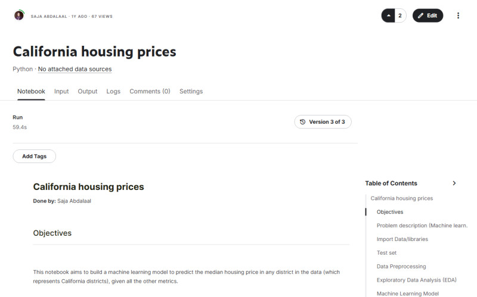Screen dimensions: 477x297
Task: Switch to the Input tab
Action: coord(61,92)
